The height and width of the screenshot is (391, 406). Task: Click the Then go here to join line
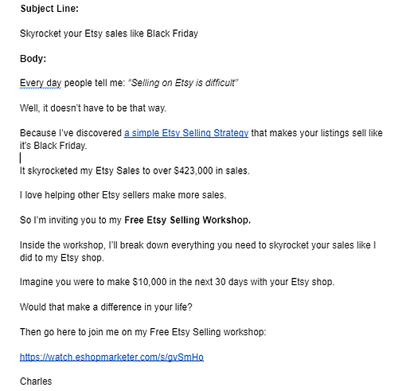[x=142, y=332]
